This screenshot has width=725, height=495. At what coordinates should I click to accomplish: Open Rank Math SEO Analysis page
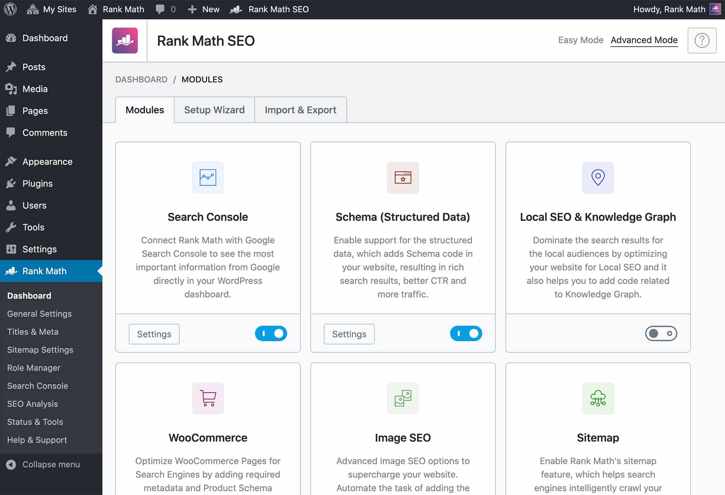32,403
